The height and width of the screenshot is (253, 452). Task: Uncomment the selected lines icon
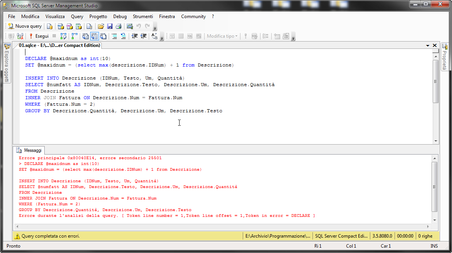coord(123,36)
